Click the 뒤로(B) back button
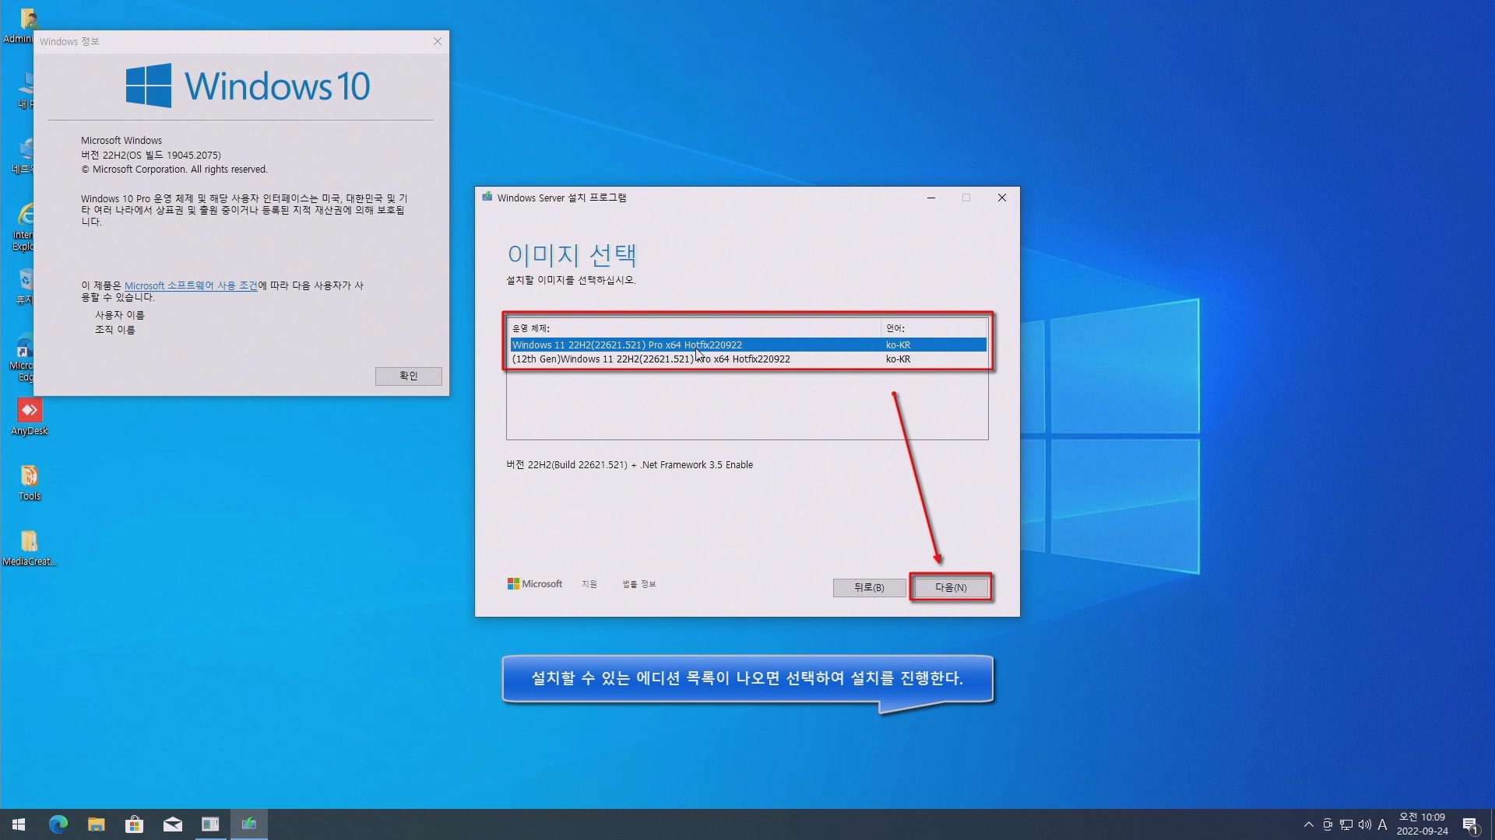This screenshot has height=840, width=1495. click(869, 587)
